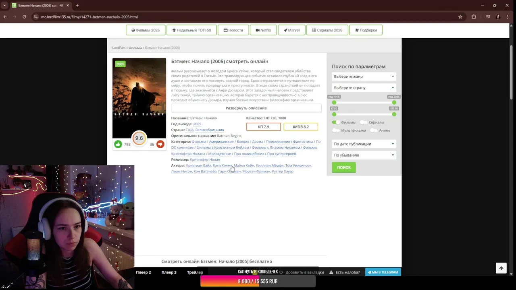Open a new browser tab
Viewport: 516px width, 290px height.
[x=77, y=6]
